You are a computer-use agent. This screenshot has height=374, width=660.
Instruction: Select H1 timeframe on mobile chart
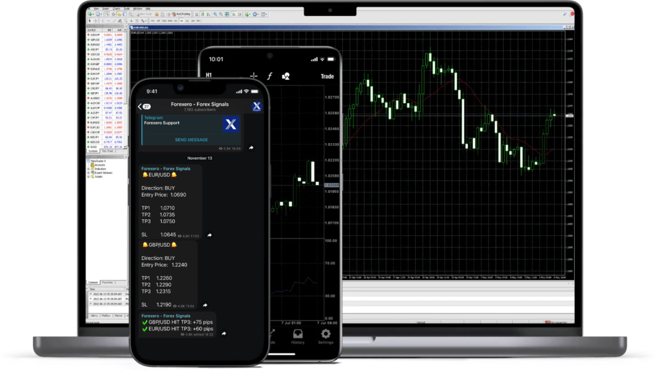click(209, 76)
